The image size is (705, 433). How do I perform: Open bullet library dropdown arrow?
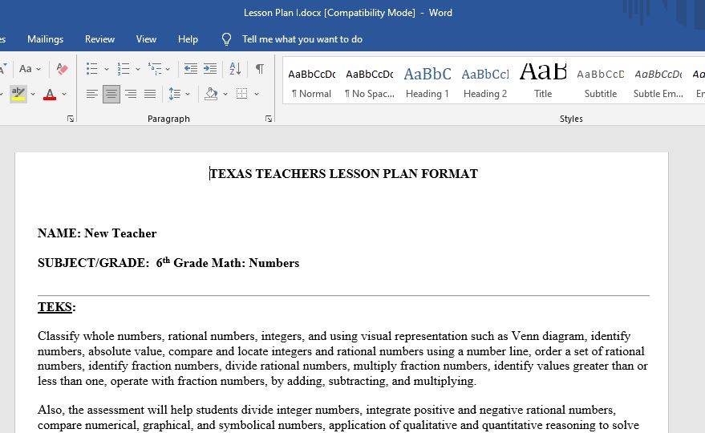(x=107, y=69)
